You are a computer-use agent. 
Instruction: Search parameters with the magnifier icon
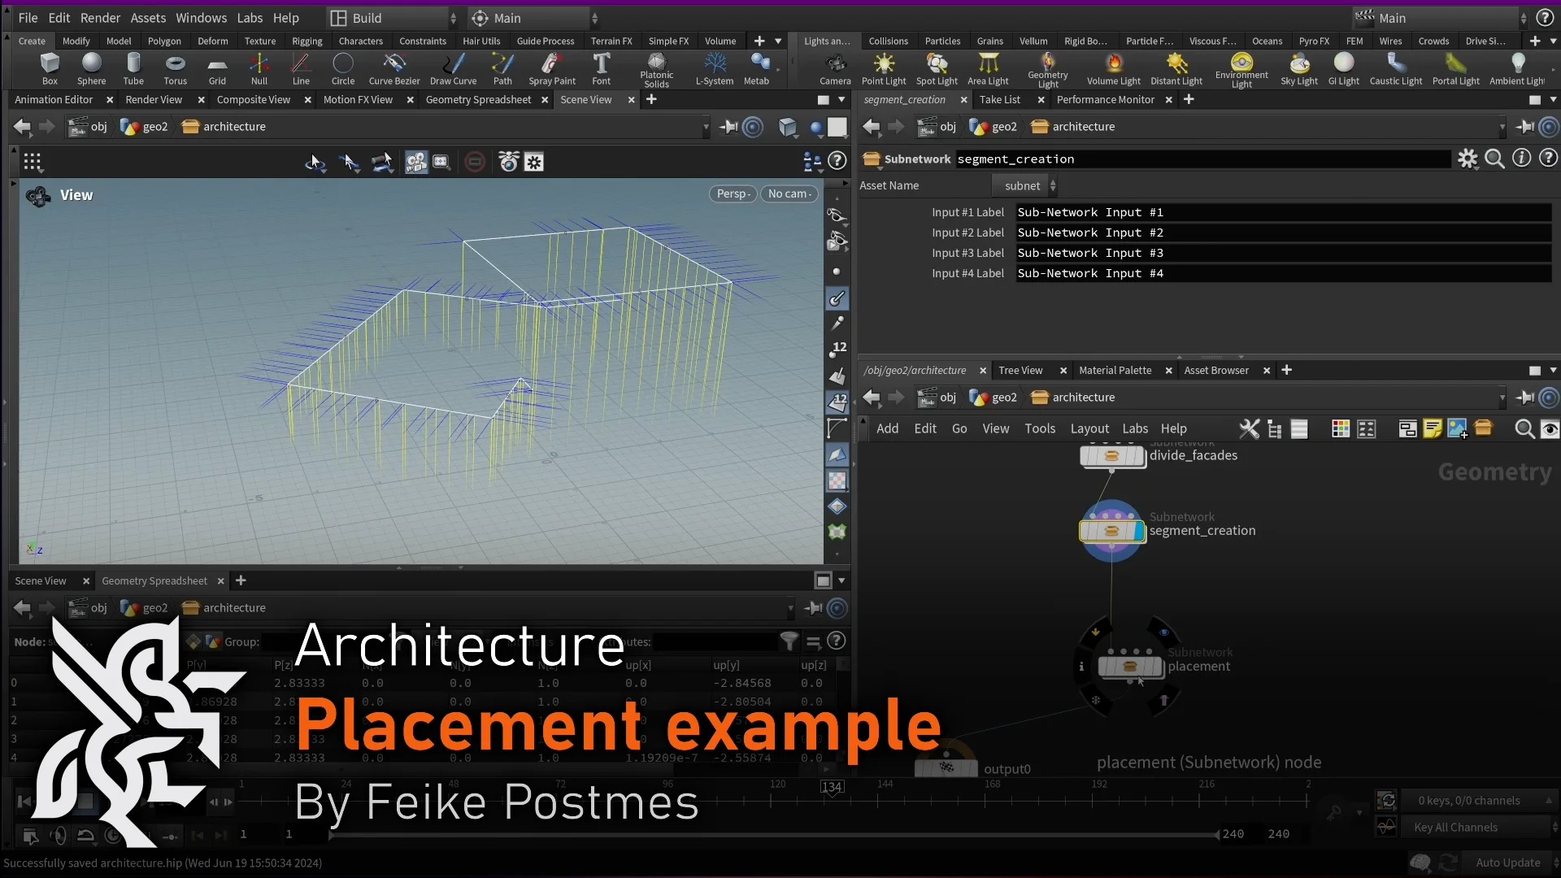(1494, 159)
